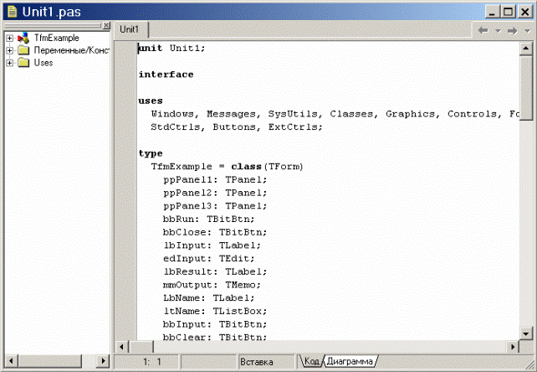
Task: Expand the Переменные/Конст tree node
Action: pos(9,51)
